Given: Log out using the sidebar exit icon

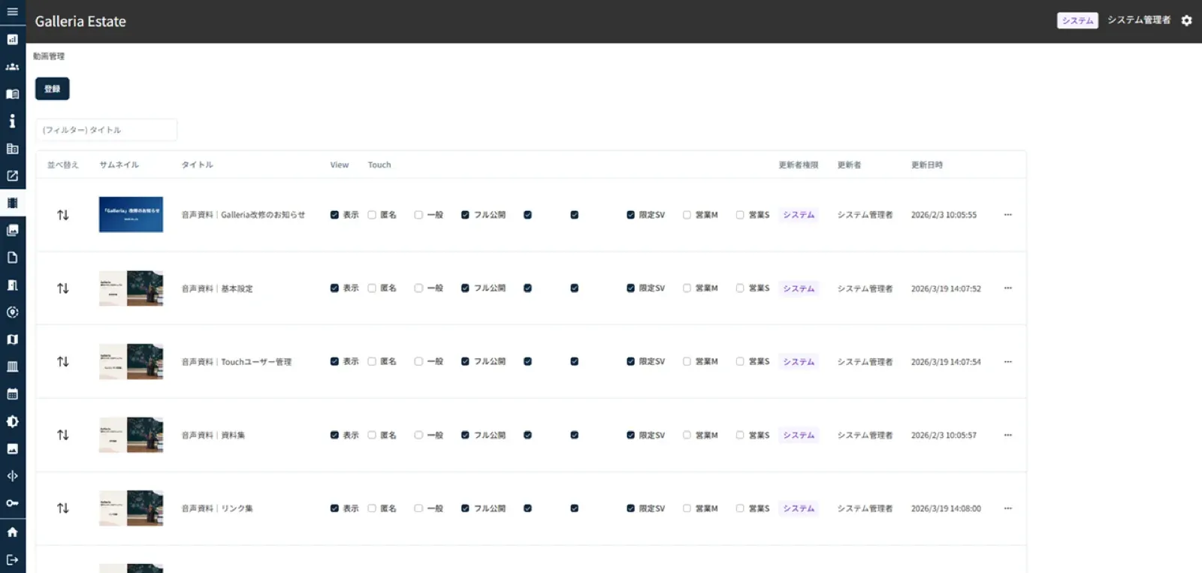Looking at the screenshot, I should tap(12, 559).
